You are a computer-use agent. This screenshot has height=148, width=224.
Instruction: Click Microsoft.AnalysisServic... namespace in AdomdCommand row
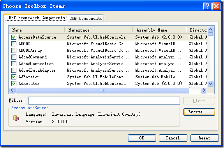(x=98, y=57)
